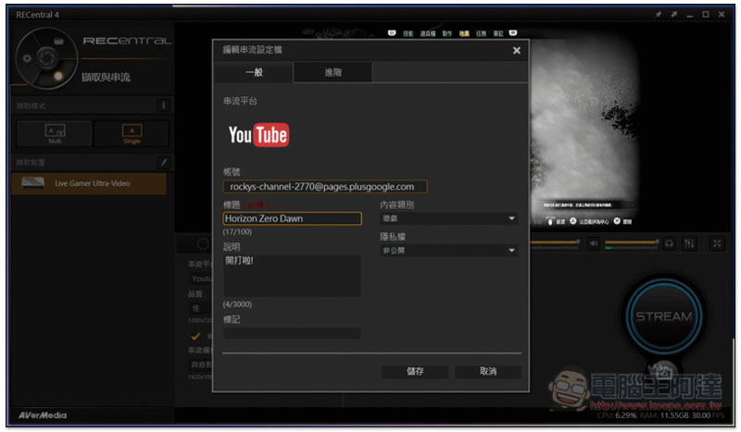Click the 擷取與串流 heading text
Image resolution: width=741 pixels, height=432 pixels.
(x=106, y=77)
